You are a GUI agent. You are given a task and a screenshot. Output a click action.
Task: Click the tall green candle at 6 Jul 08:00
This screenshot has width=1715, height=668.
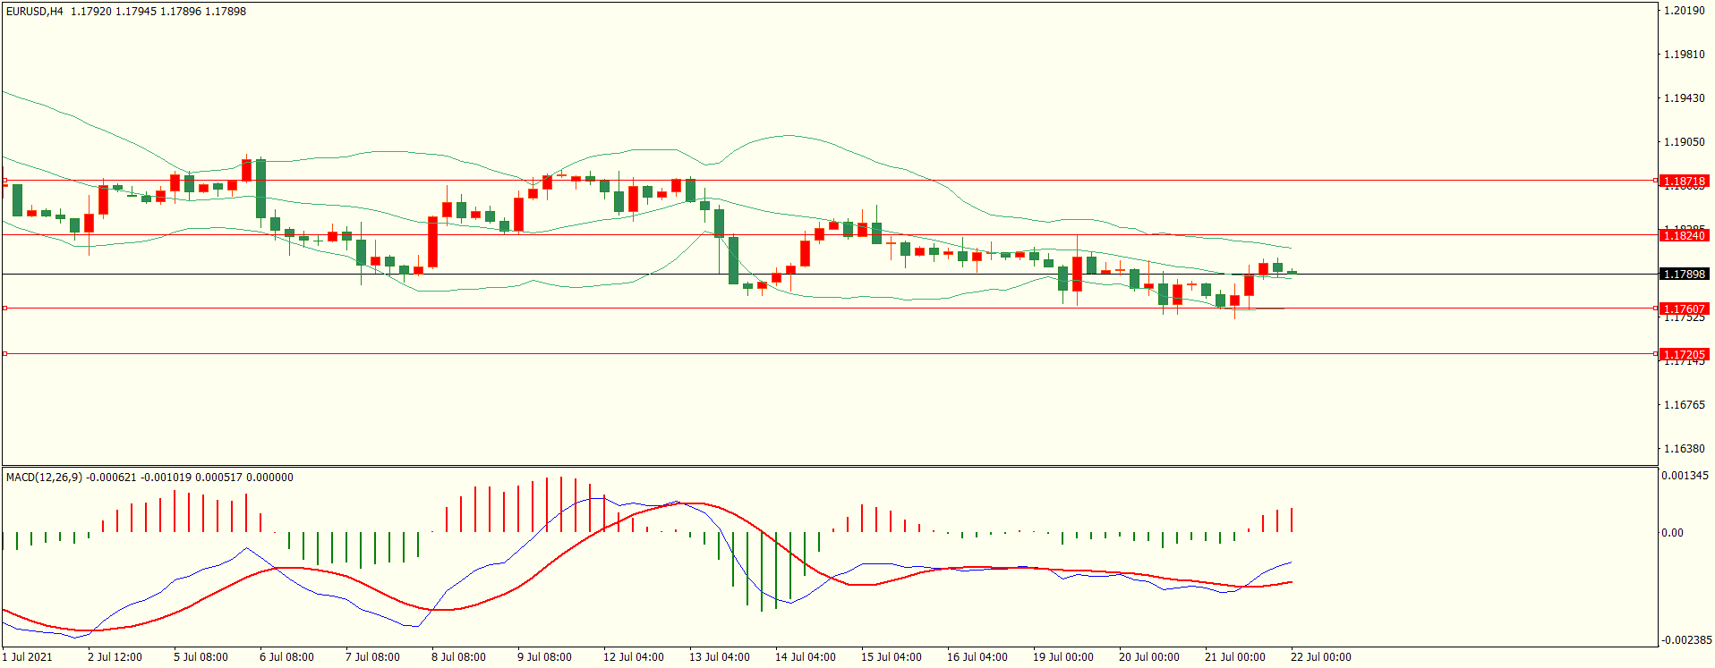pos(260,188)
